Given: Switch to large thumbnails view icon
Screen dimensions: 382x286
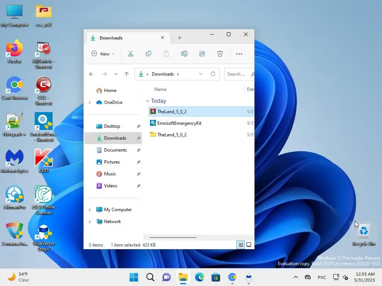Looking at the screenshot, I should (249, 245).
